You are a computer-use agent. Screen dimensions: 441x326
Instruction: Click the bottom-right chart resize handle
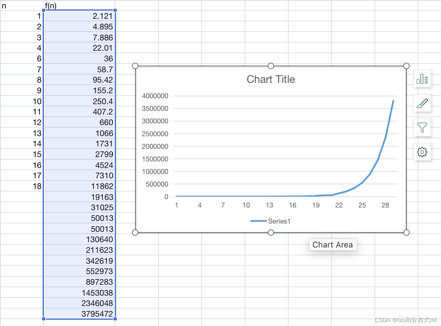coord(406,232)
